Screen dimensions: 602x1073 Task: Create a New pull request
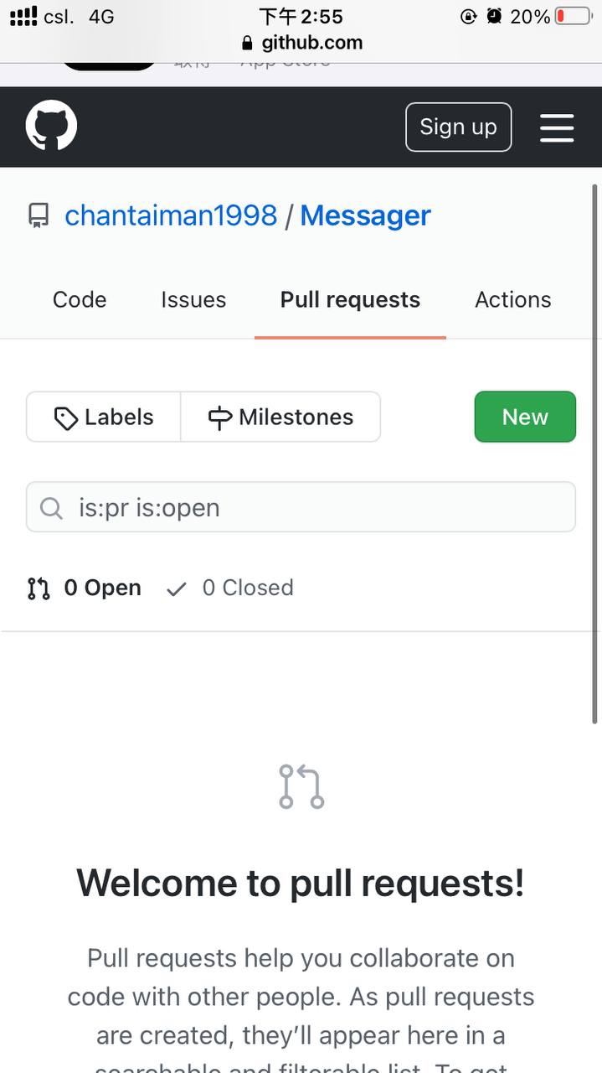(525, 417)
